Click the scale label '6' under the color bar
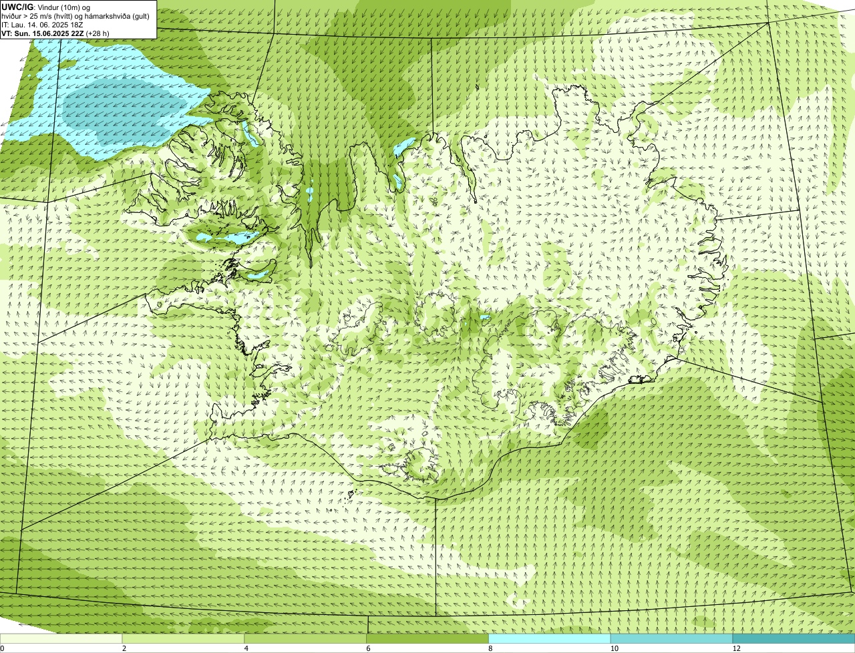The width and height of the screenshot is (855, 653). (368, 648)
